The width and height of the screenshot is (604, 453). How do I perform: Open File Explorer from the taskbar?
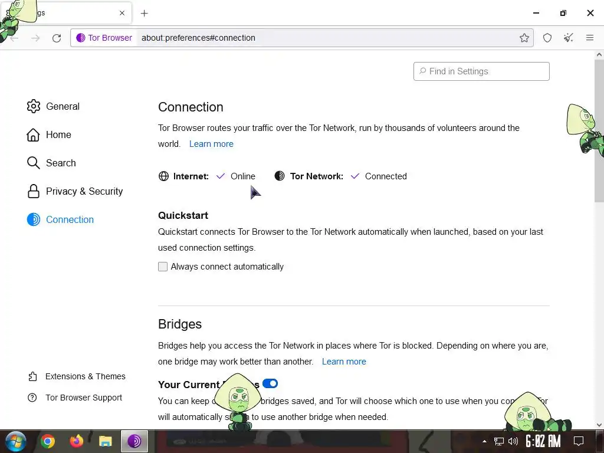(105, 441)
